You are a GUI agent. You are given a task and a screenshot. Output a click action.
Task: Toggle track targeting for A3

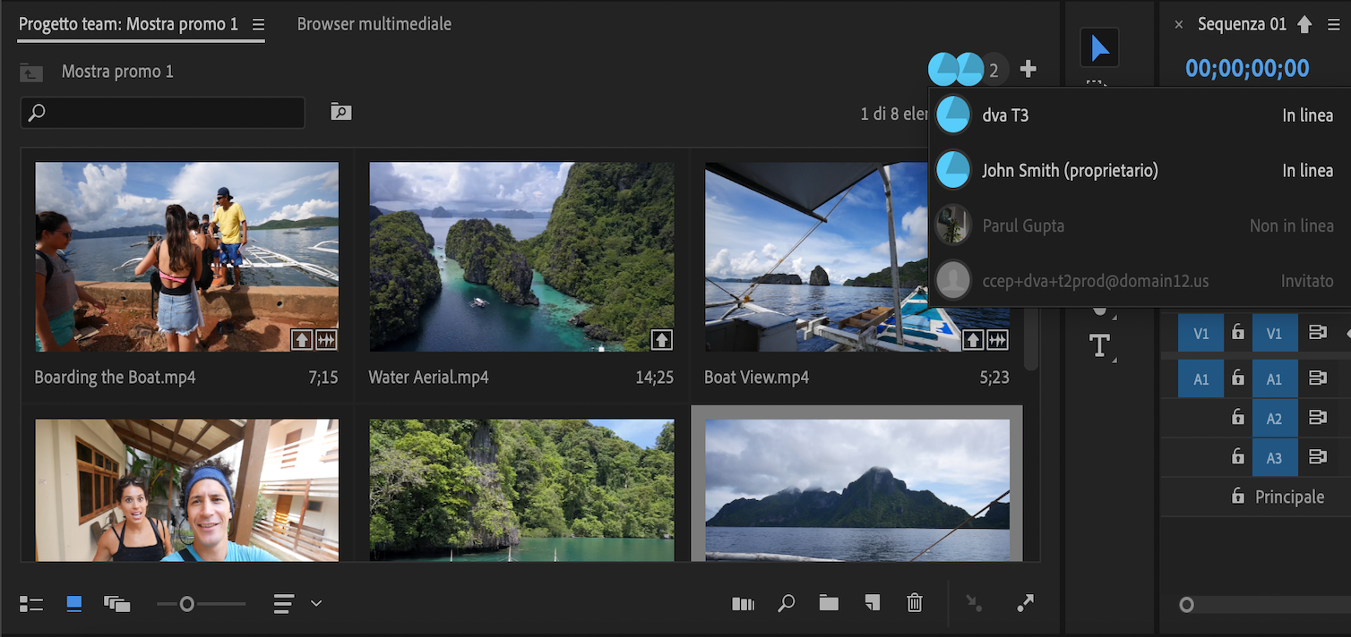click(1274, 458)
